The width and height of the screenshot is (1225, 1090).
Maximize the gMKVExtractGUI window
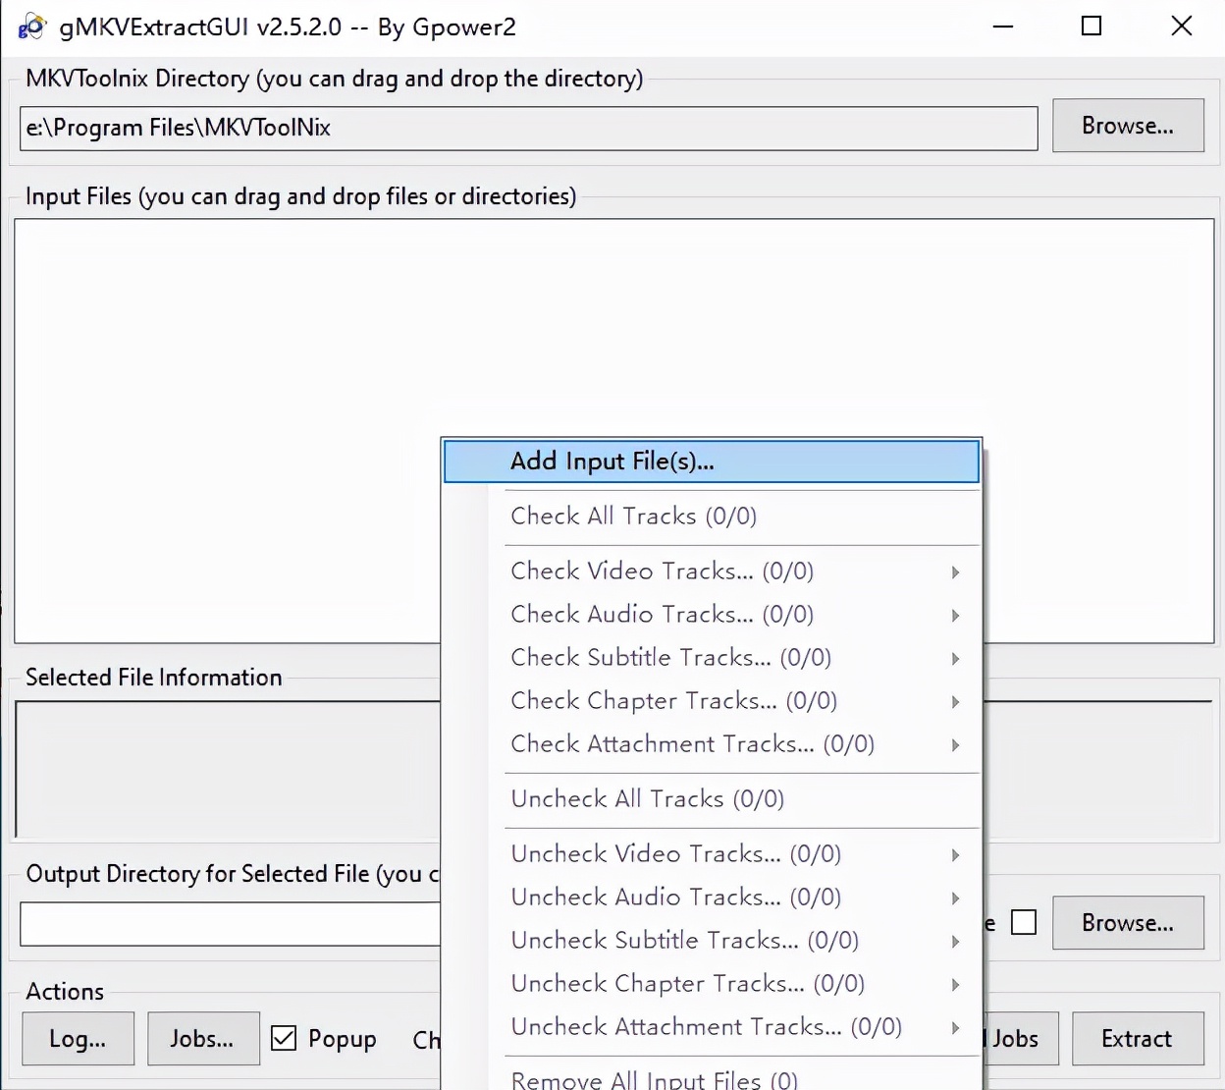coord(1092,27)
